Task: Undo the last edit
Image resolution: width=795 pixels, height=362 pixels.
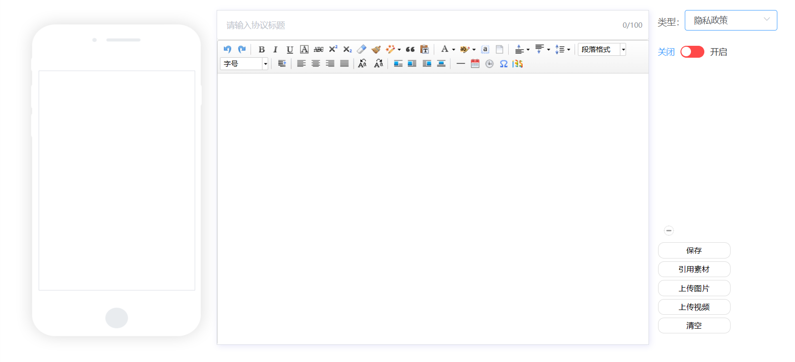Action: tap(228, 49)
